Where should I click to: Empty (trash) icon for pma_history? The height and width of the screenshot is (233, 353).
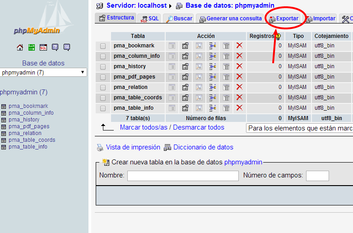[x=226, y=66]
